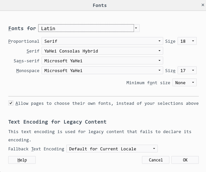Click the arrow of the Proportional Serif dropdown
206x172 pixels.
[x=159, y=41]
